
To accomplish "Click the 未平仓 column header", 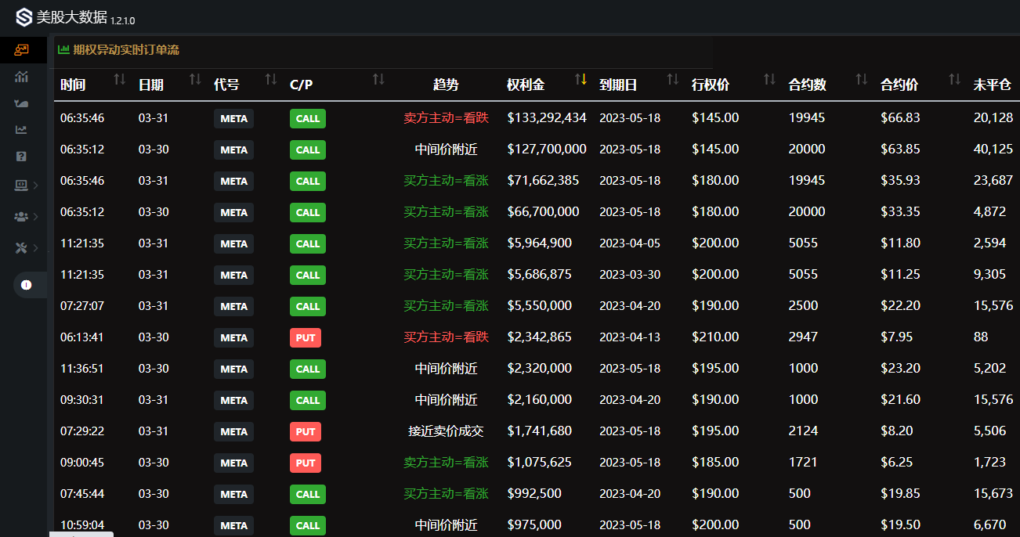I will point(993,85).
